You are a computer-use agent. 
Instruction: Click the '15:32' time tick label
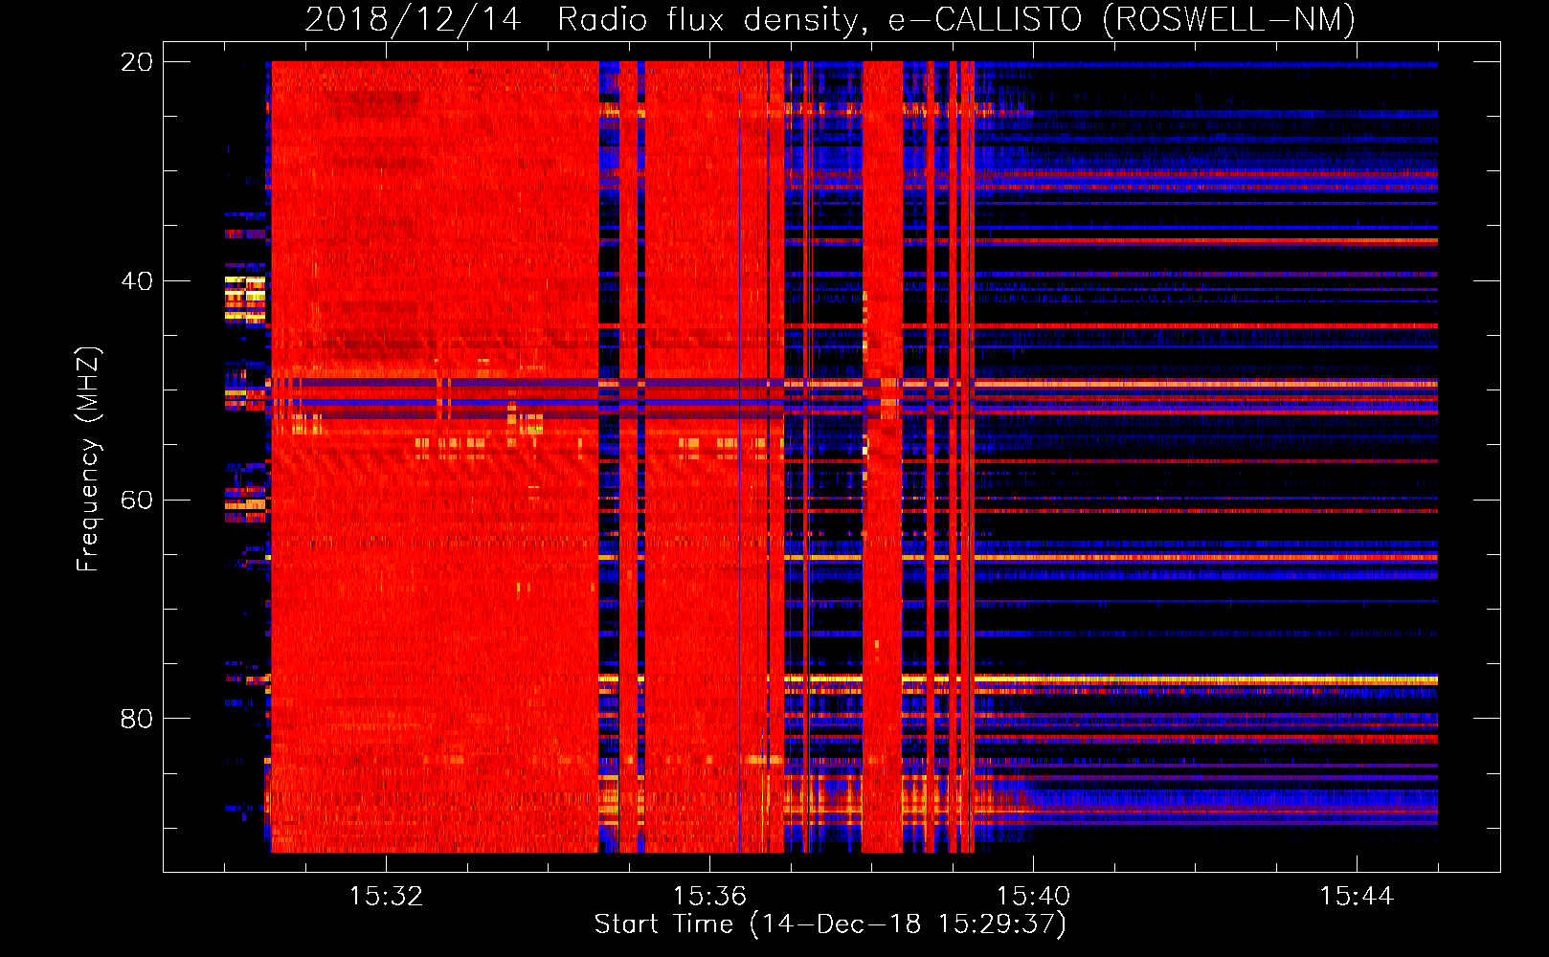[386, 897]
